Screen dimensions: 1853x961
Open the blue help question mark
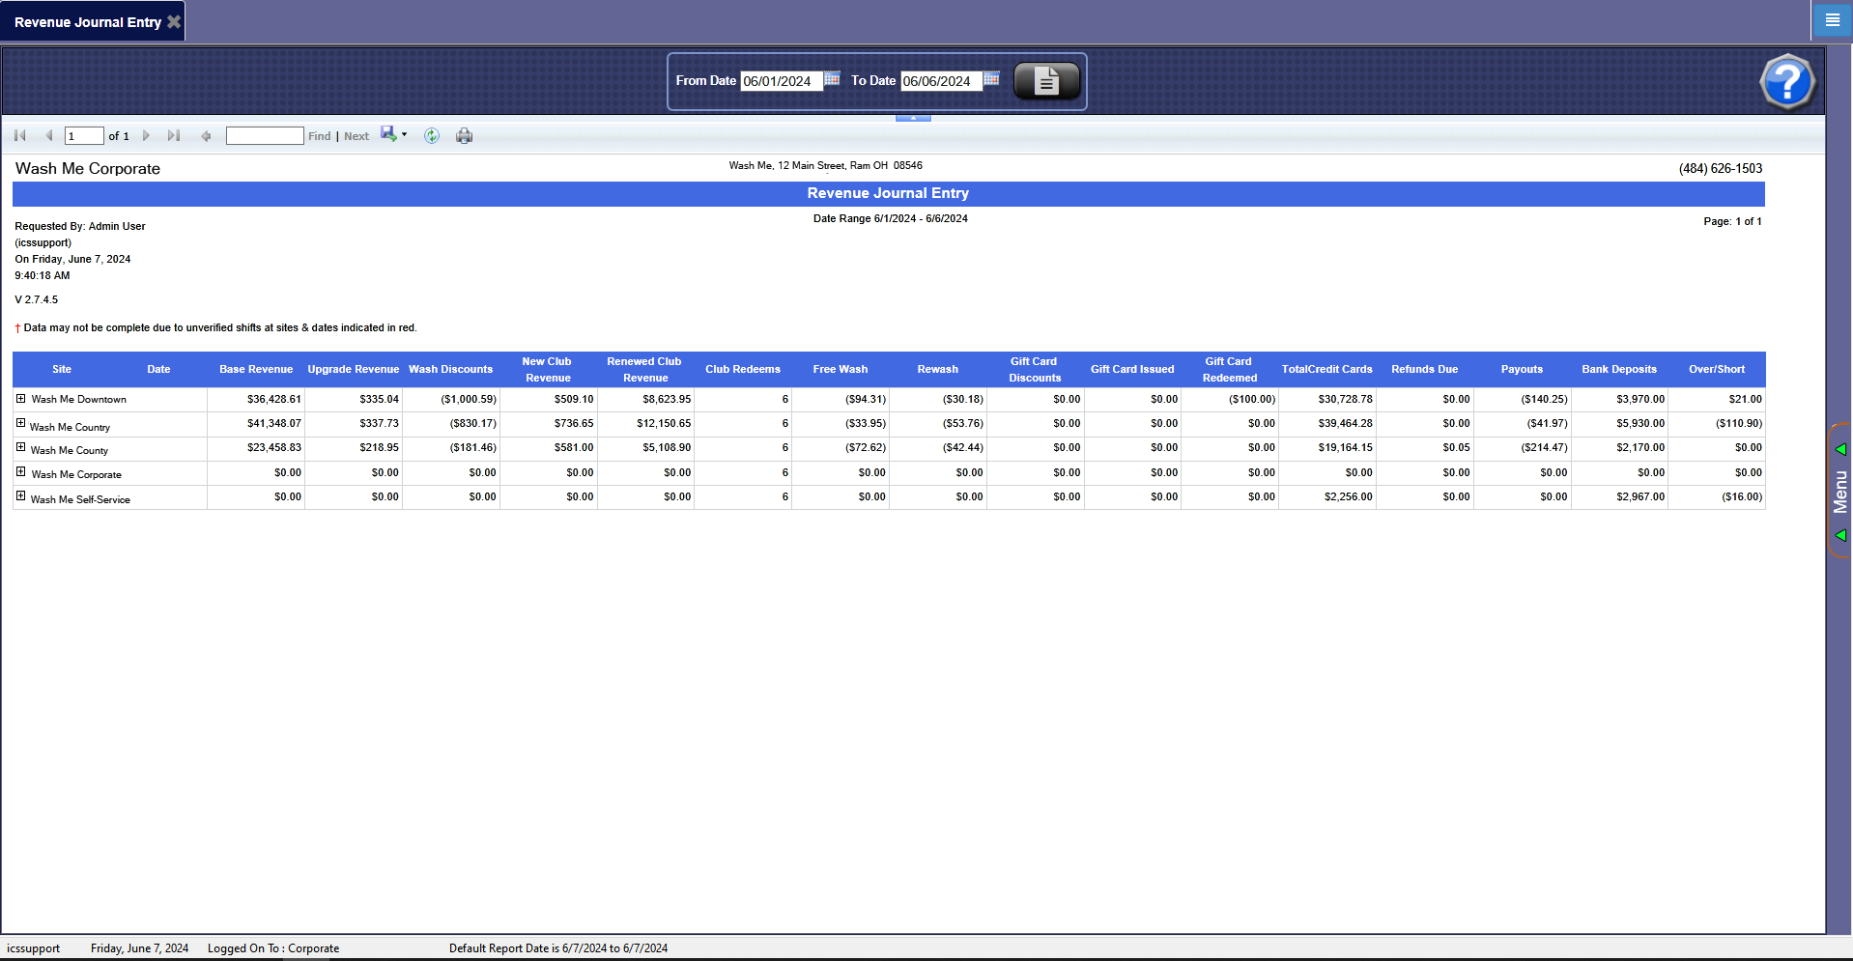pyautogui.click(x=1786, y=82)
